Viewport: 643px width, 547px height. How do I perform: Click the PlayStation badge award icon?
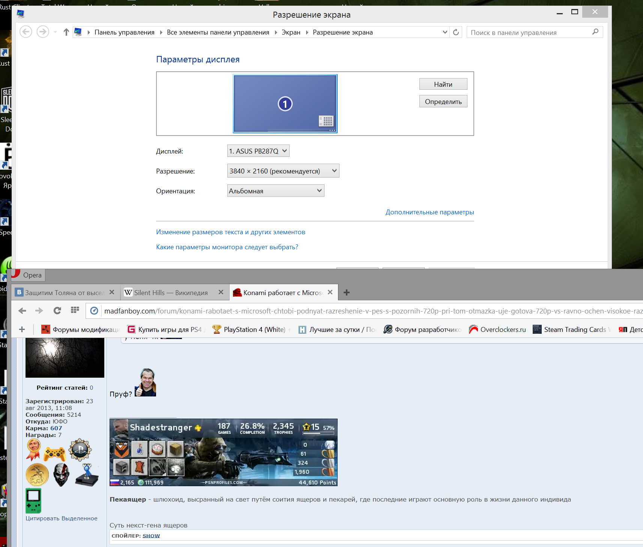(80, 449)
